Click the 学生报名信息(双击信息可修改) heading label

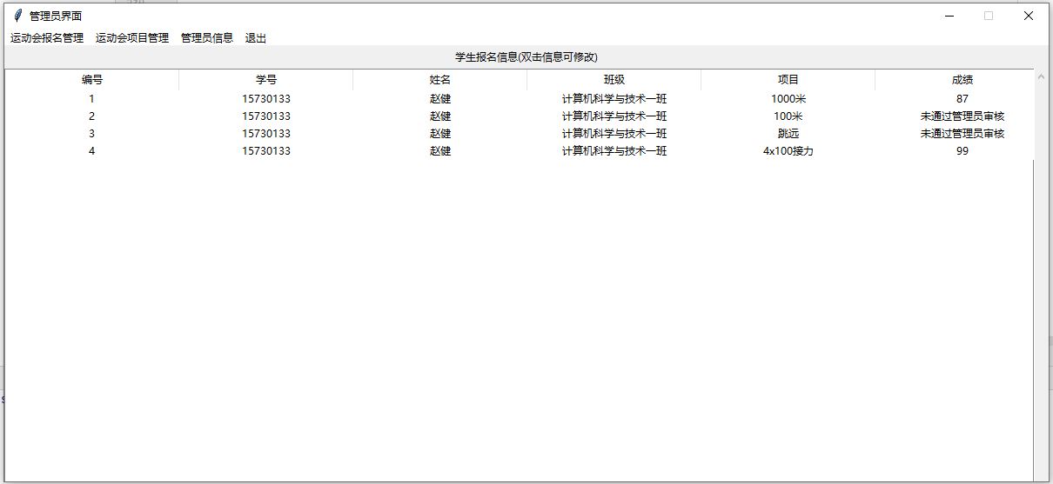(526, 57)
